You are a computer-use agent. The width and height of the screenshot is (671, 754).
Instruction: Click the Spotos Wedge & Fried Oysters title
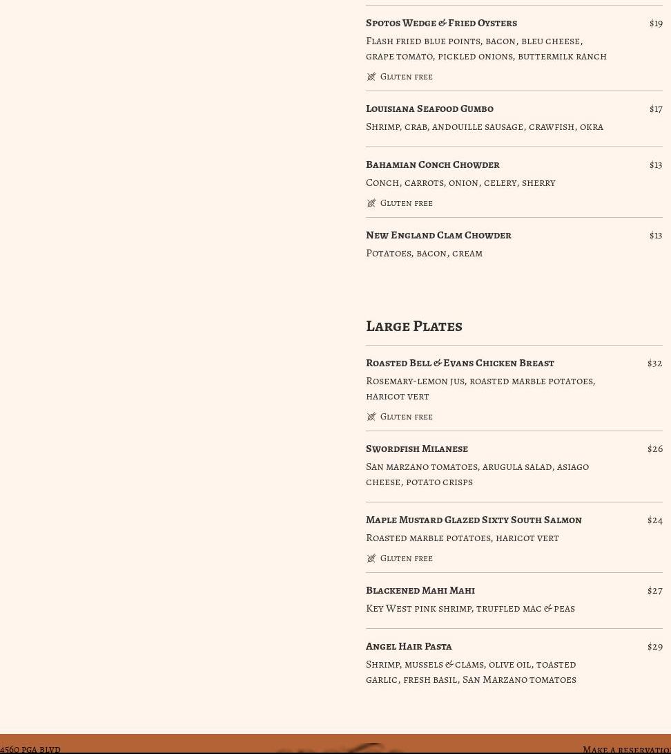pos(441,23)
